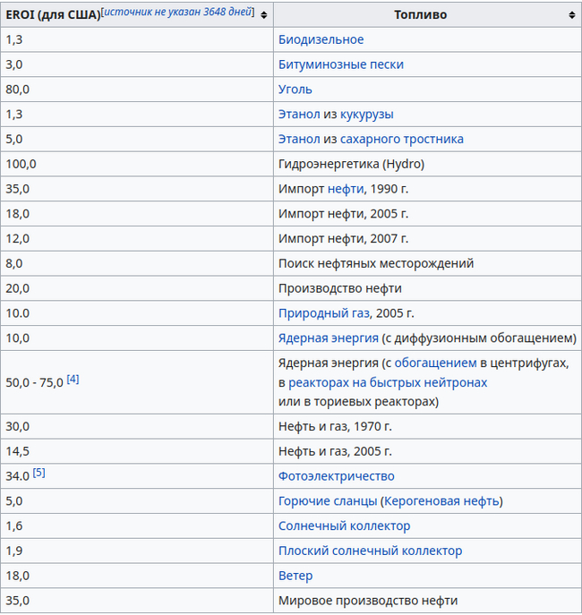Select the 8,0 value cell
The width and height of the screenshot is (582, 615).
point(137,263)
